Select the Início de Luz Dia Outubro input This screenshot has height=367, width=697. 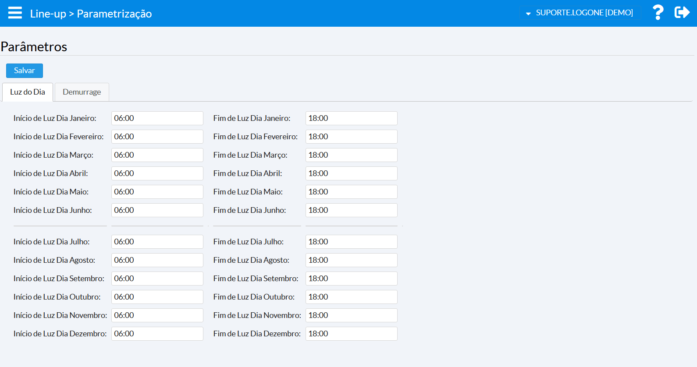tap(157, 297)
